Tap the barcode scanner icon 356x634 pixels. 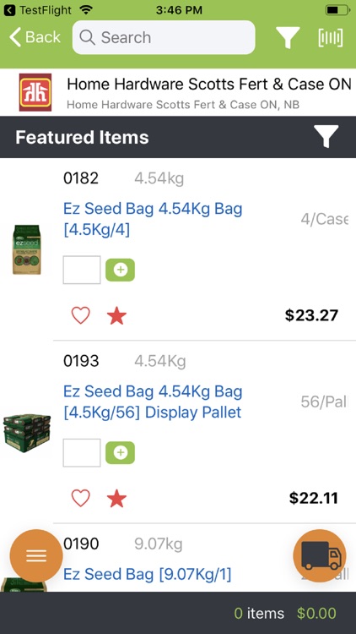pos(331,37)
